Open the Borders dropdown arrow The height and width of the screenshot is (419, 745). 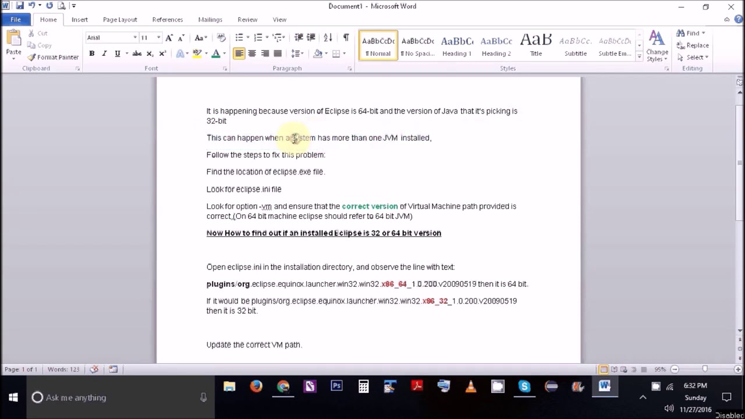344,54
